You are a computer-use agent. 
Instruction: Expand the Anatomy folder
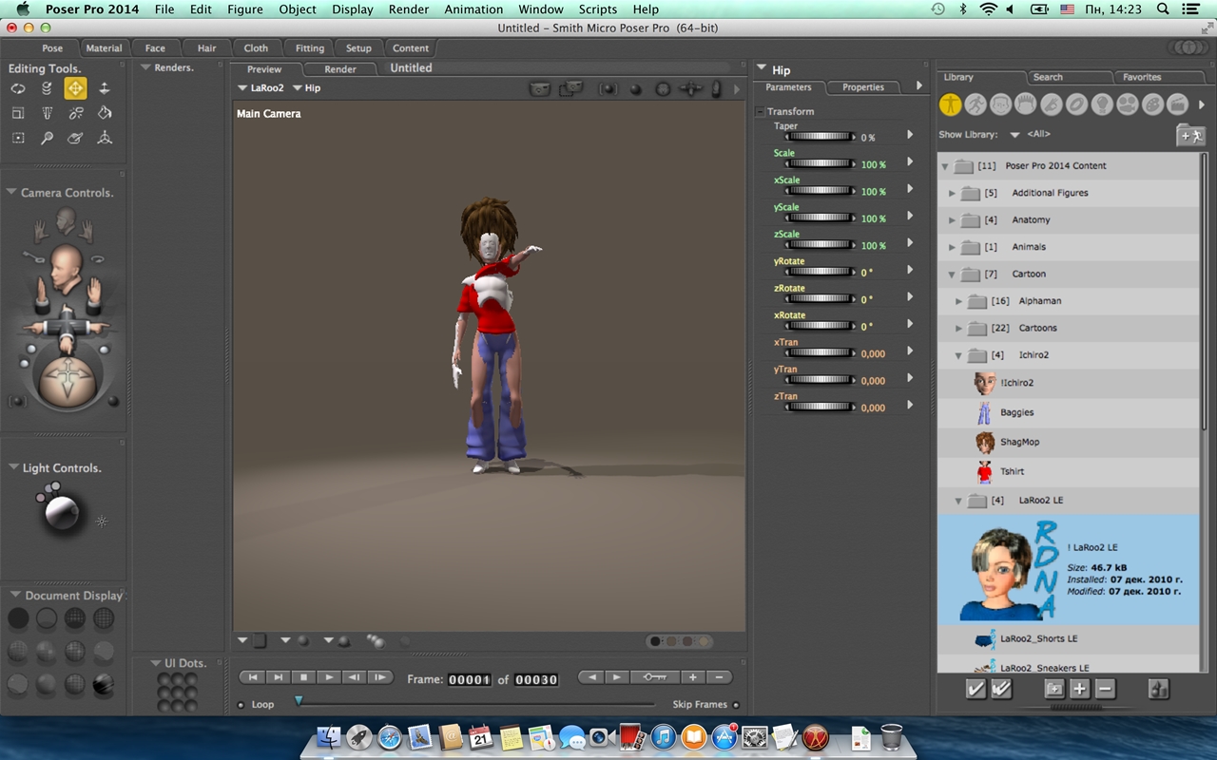(x=952, y=220)
